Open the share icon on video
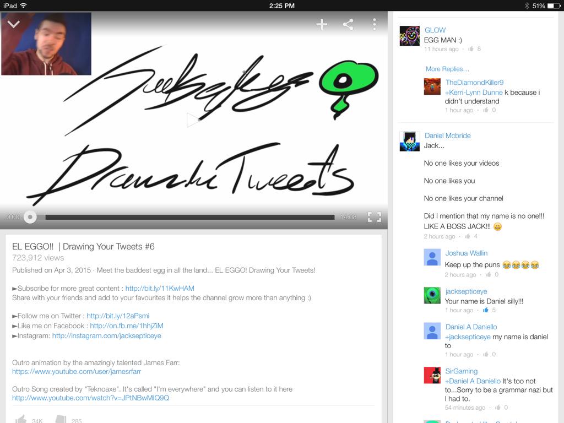 coord(348,24)
